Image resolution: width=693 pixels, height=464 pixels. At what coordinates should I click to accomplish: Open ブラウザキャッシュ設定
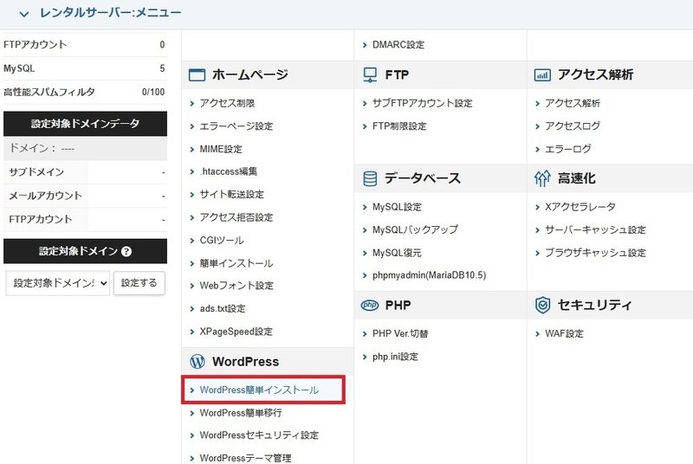pos(595,253)
